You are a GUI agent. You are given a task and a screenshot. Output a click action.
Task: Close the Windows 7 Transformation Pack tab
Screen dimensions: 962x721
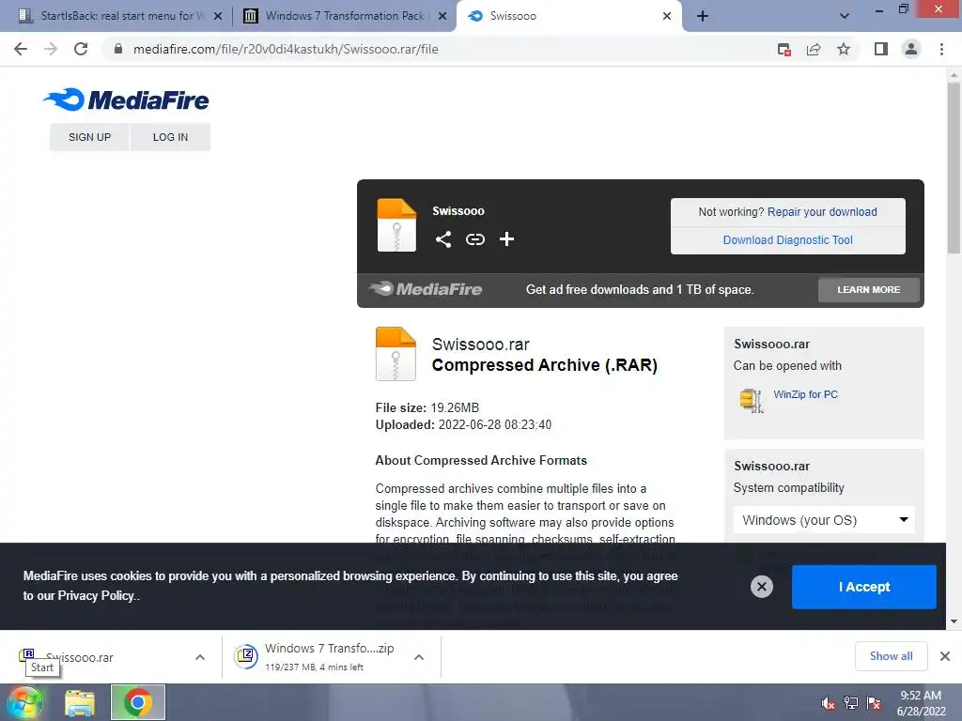click(442, 16)
